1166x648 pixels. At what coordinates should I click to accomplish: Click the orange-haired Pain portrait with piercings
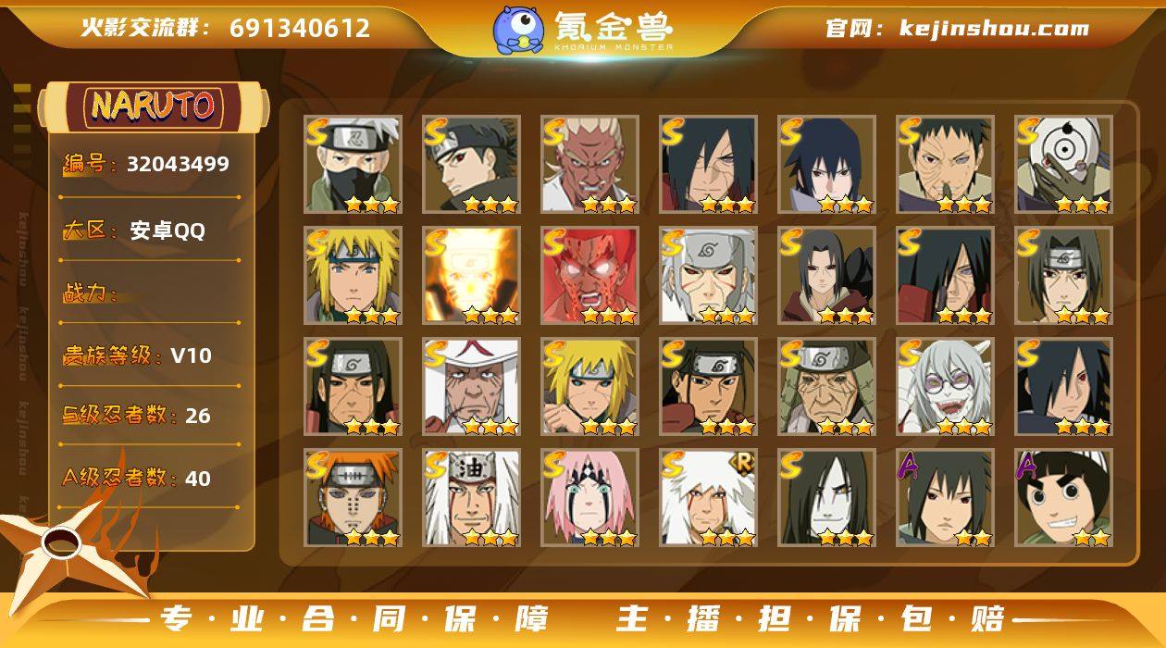click(x=354, y=497)
